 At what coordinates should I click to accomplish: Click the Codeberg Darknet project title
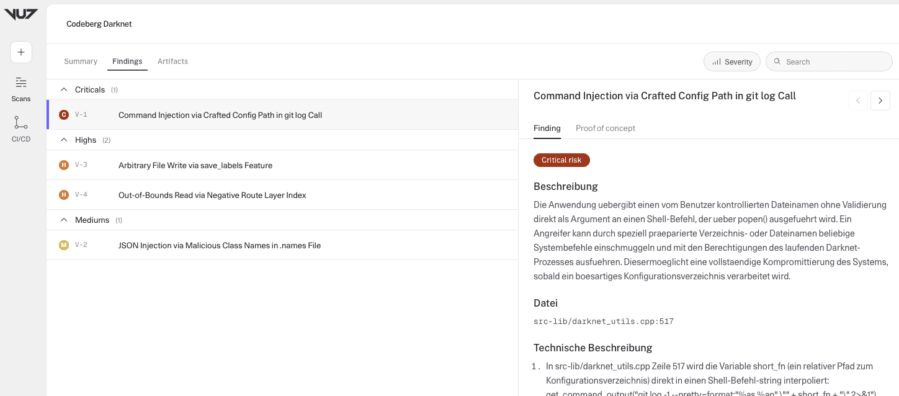tap(99, 24)
